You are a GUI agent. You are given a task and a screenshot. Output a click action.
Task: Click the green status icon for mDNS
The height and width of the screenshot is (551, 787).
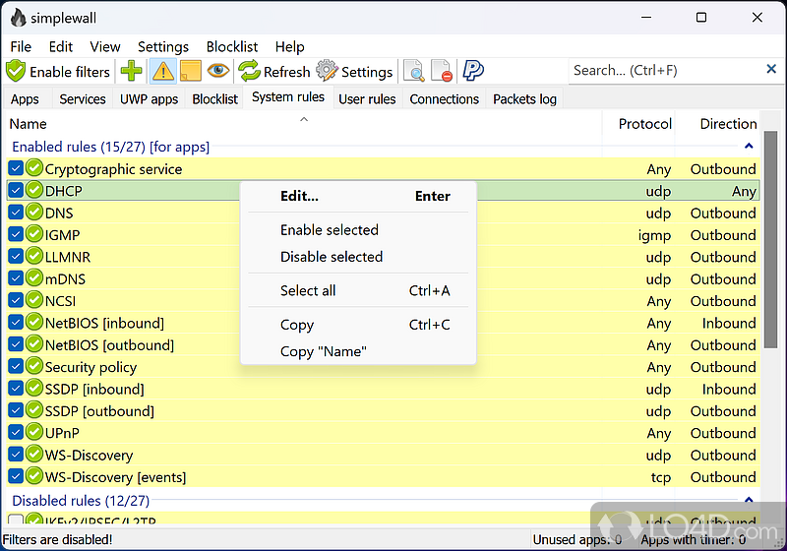tap(34, 278)
